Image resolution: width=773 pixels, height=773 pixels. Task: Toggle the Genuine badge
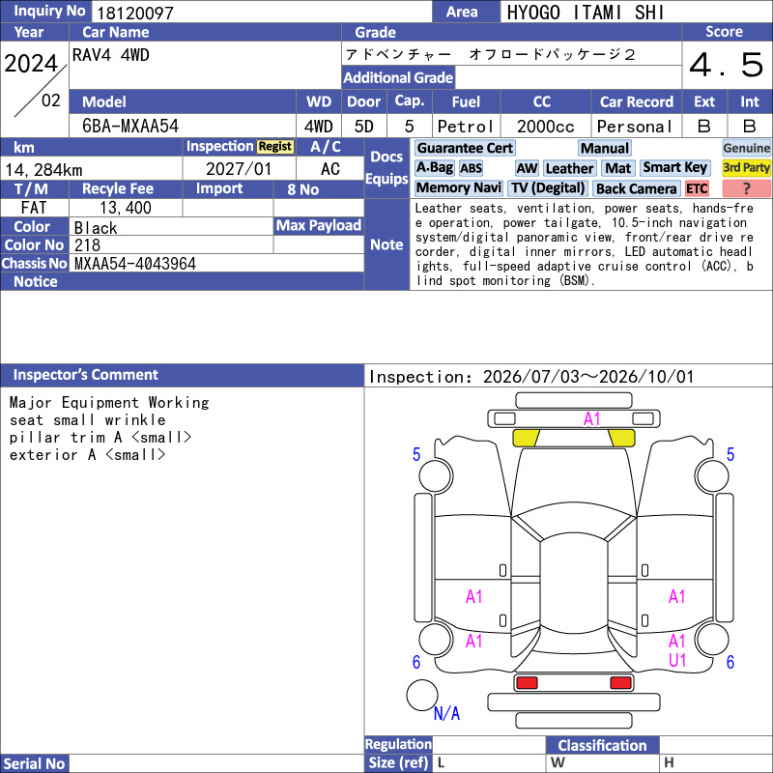point(746,148)
